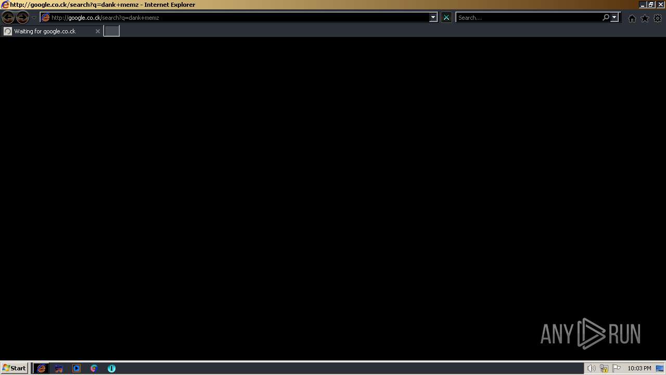This screenshot has height=375, width=666.
Task: Go forward with the Forward arrow button
Action: [x=22, y=18]
